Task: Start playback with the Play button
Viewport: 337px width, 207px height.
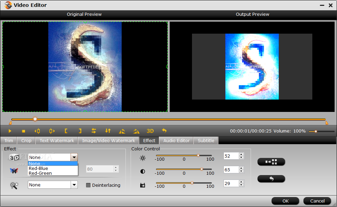Action: 10,131
